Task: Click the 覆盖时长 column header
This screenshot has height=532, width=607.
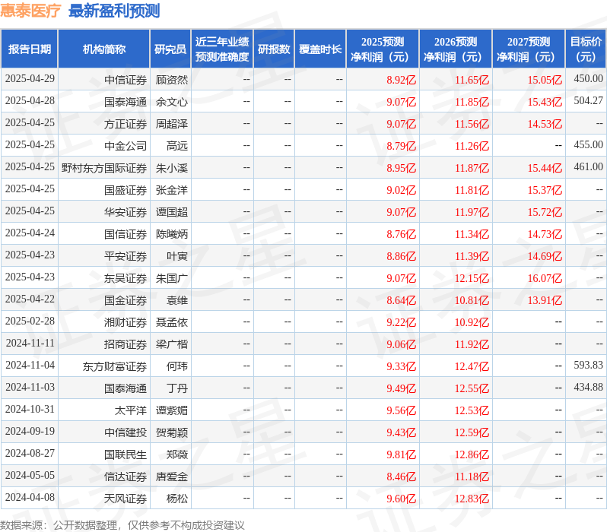Action: 320,49
